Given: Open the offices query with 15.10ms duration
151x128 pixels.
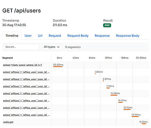Looking at the screenshot, I should click(26, 115).
